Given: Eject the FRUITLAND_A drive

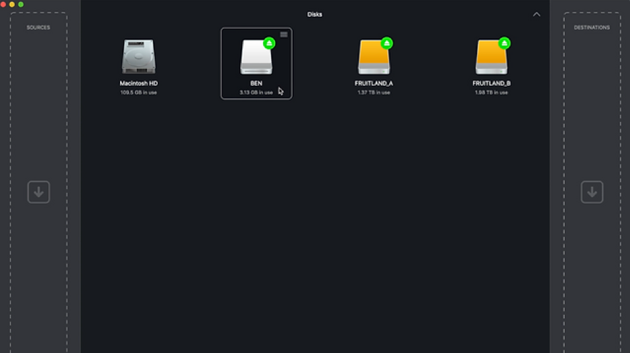Looking at the screenshot, I should point(386,44).
